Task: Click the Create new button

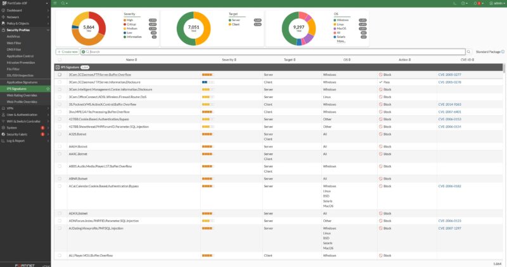Action: (x=67, y=52)
